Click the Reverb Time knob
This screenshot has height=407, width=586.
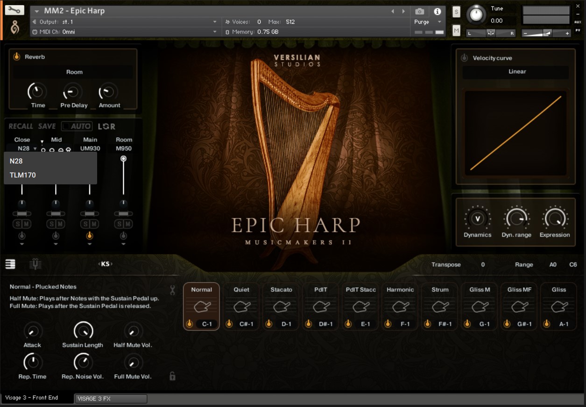coord(38,91)
